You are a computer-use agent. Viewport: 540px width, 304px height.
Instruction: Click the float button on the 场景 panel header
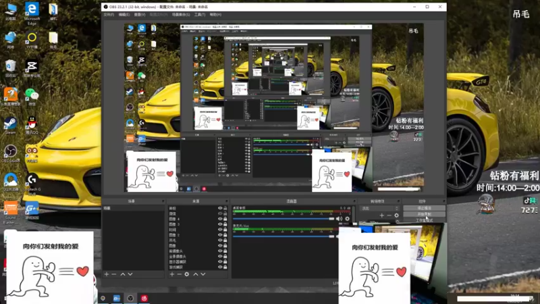click(163, 201)
